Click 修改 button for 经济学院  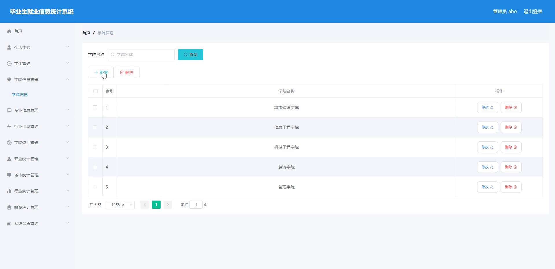[488, 167]
